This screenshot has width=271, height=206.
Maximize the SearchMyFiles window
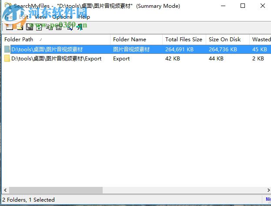[243, 6]
